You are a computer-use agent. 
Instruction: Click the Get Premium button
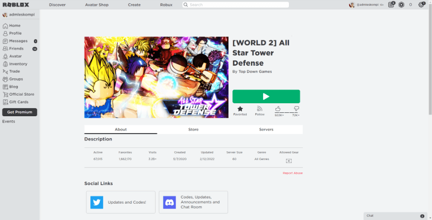pyautogui.click(x=20, y=112)
